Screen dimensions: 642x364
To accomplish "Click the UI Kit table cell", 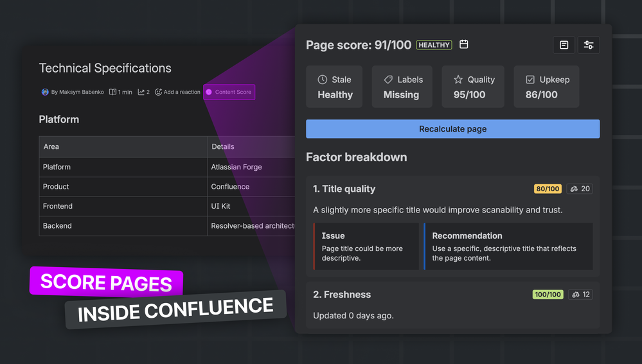I will click(x=251, y=207).
